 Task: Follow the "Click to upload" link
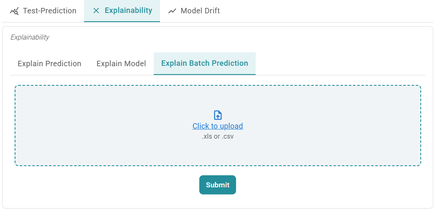click(218, 126)
